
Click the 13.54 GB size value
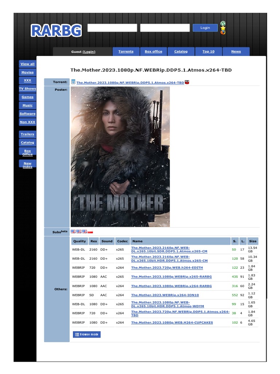(x=252, y=249)
